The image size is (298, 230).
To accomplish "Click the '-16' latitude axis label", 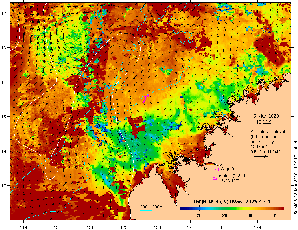I will click(x=4, y=151).
